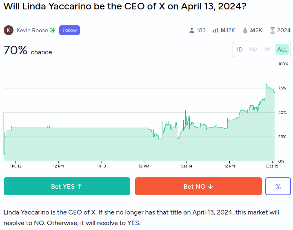
Task: Click the up arrow on Bet YES
Action: 80,186
